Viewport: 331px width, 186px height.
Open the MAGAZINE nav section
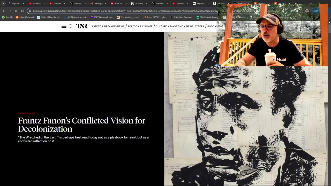tap(176, 26)
